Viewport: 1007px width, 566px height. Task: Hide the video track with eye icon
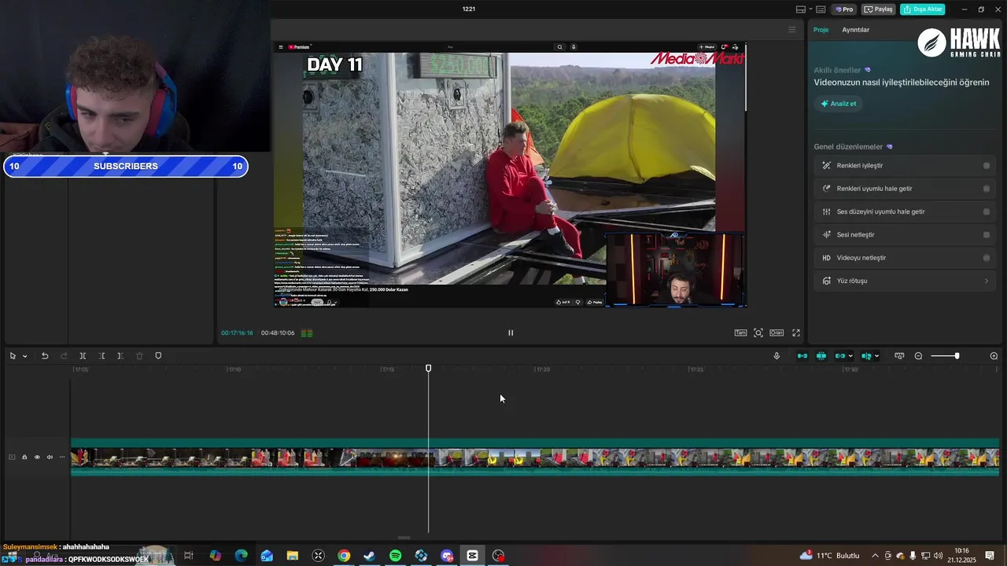point(37,458)
